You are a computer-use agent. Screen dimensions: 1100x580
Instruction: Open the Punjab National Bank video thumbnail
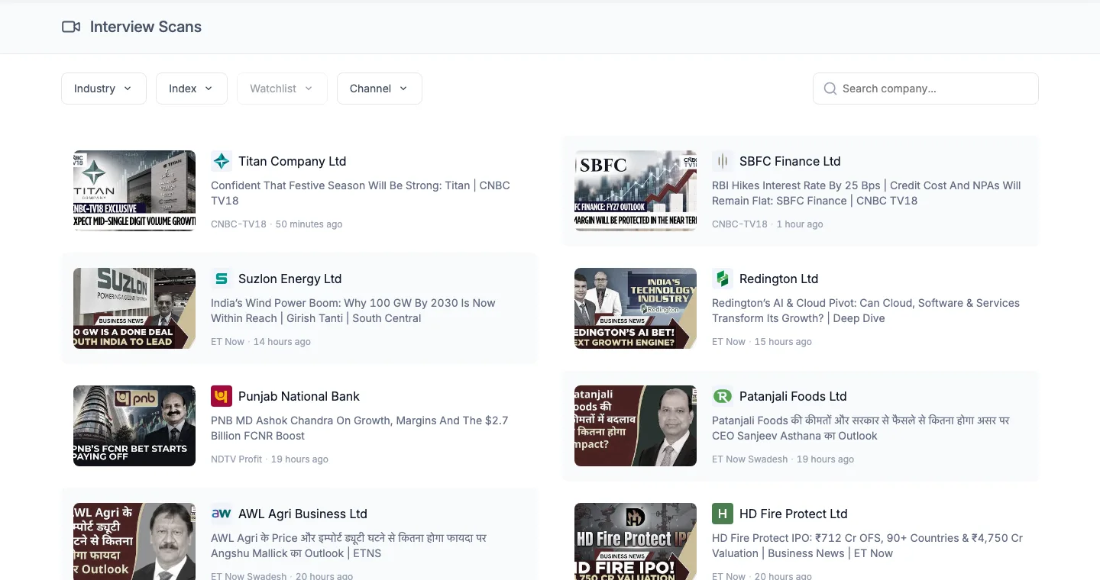[x=134, y=426]
